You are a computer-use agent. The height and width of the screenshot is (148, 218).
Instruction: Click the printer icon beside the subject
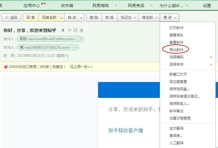pyautogui.click(x=81, y=30)
